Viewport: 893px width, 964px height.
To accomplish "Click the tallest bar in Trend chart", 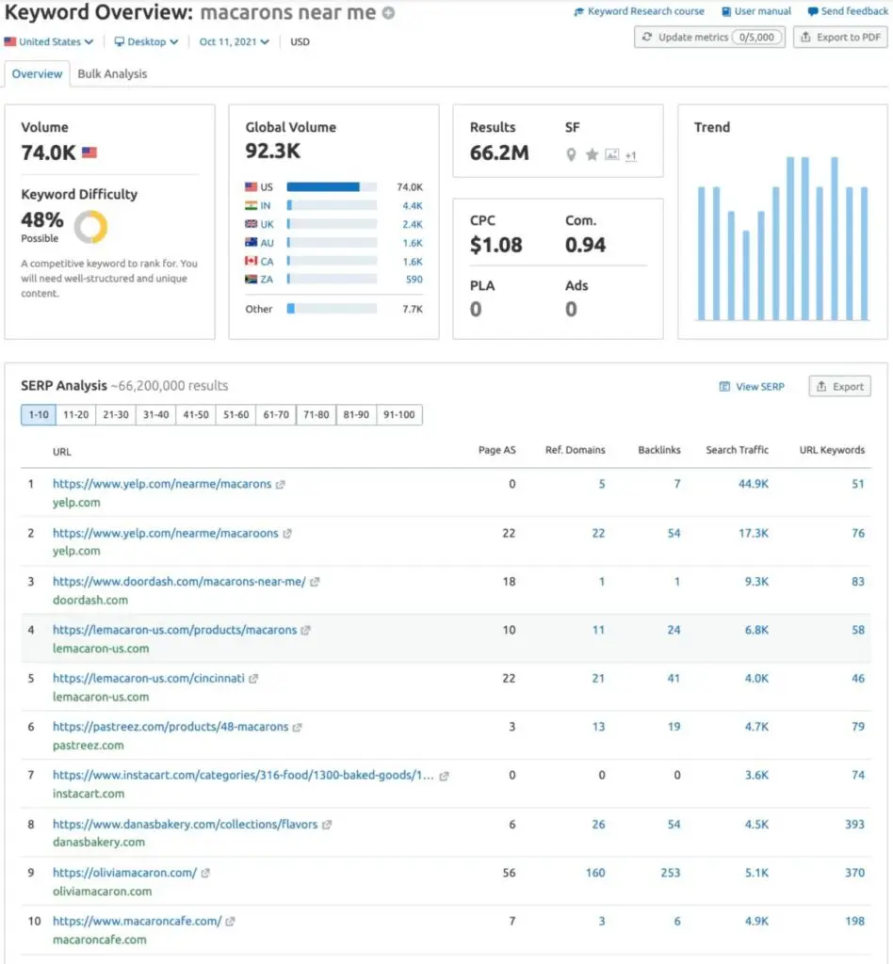I will 791,238.
